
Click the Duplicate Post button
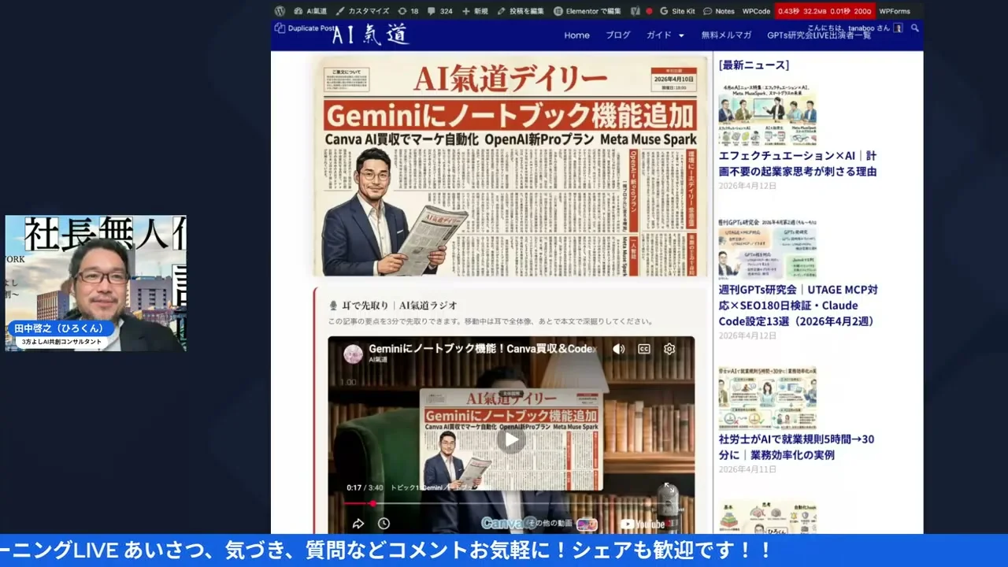click(306, 27)
